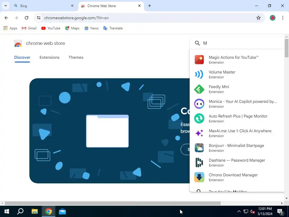Image resolution: width=289 pixels, height=217 pixels.
Task: Close the Bing tab
Action: pos(72,6)
